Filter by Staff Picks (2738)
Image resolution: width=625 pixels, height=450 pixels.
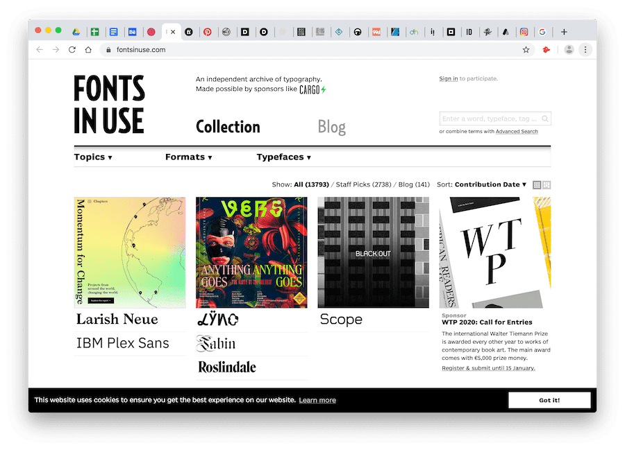coord(363,184)
